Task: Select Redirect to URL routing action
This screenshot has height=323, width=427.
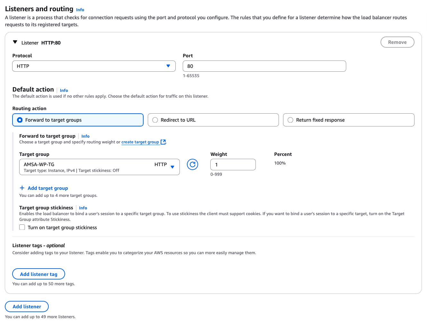Action: click(155, 120)
